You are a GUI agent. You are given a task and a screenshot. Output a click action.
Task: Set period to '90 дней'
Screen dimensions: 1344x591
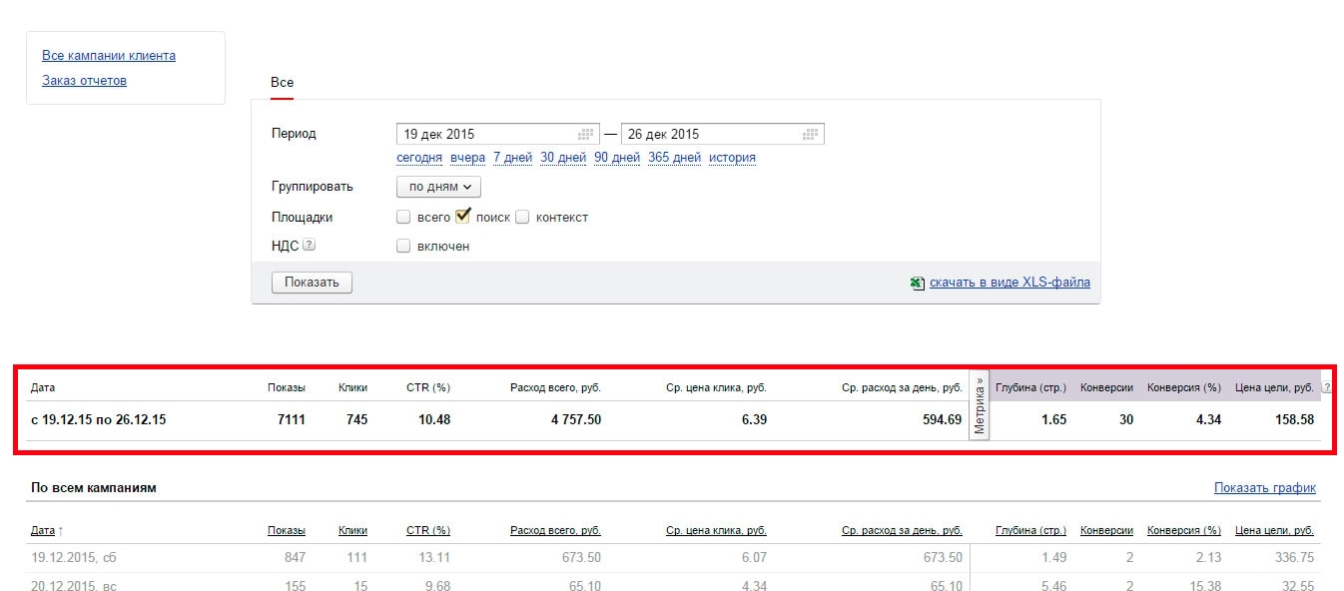click(617, 158)
